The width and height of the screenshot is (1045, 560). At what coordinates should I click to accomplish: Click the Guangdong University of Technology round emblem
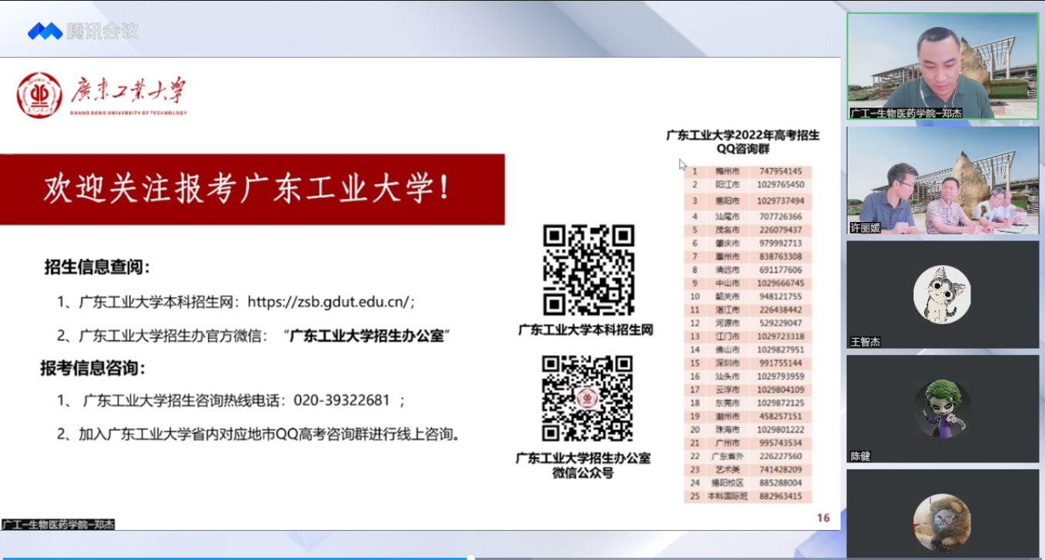[39, 95]
